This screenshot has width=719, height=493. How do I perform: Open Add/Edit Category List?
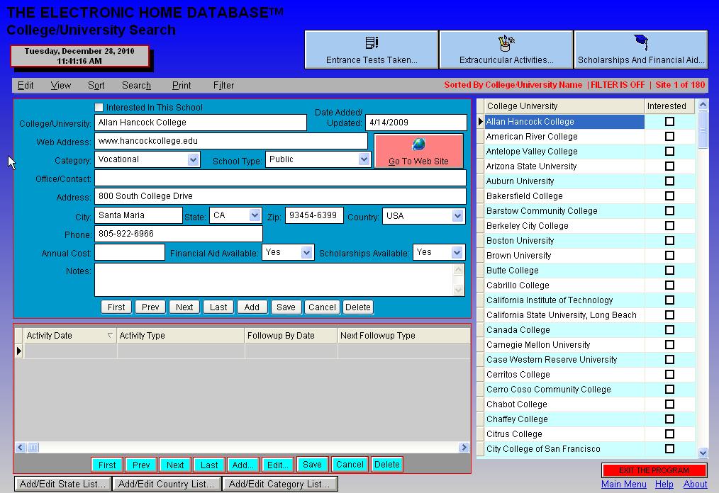279,484
